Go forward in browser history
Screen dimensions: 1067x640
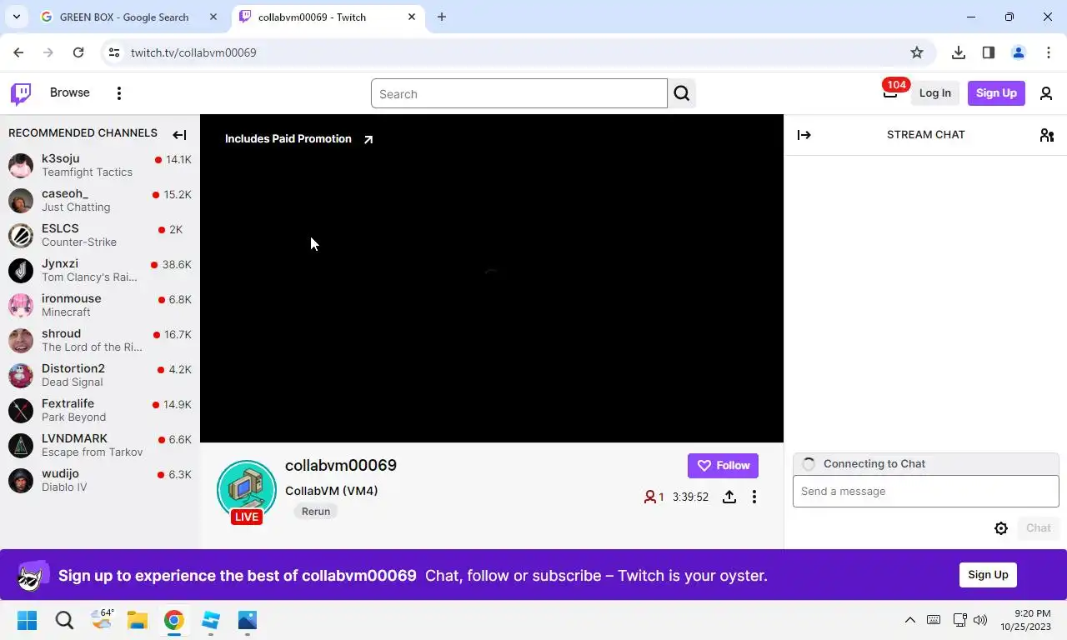point(48,52)
